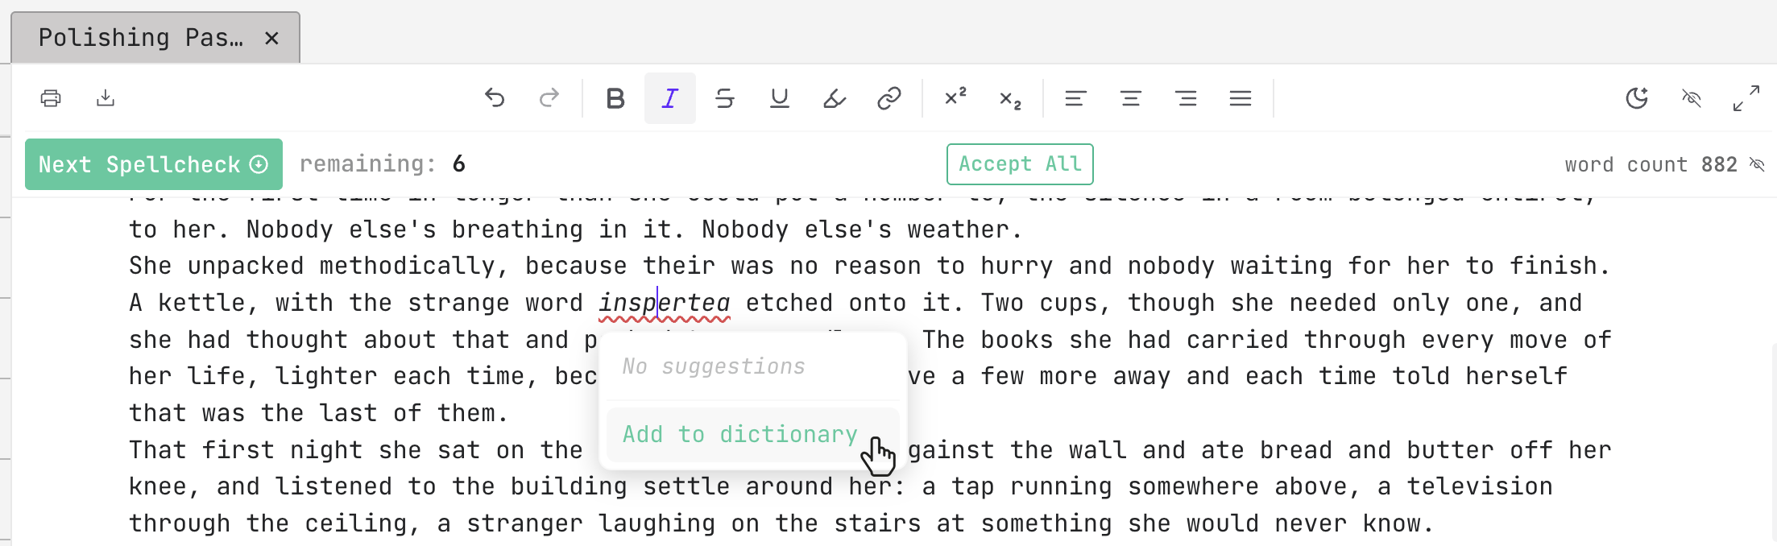Click the Next Spellcheck button
Screen dimensions: 1777x546
click(154, 164)
